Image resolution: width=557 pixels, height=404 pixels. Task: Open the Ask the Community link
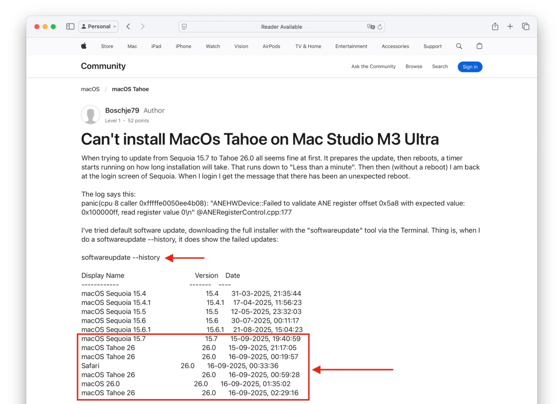tap(373, 66)
